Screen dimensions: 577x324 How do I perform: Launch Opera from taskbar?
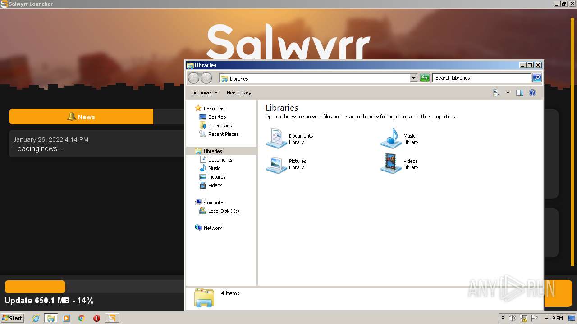[x=96, y=318]
